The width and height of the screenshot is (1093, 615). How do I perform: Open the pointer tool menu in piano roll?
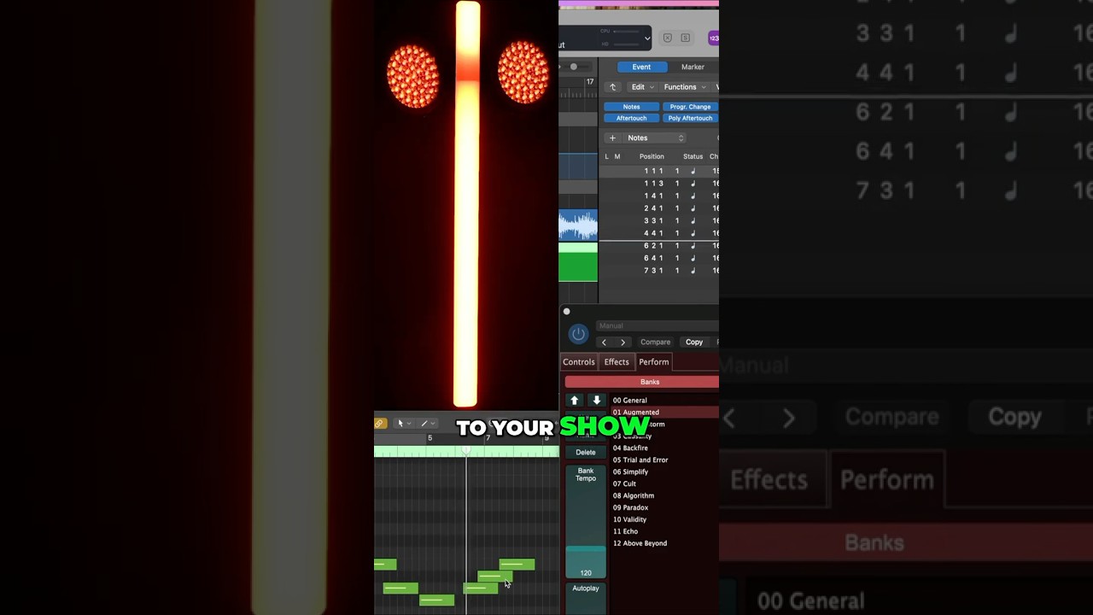point(403,424)
